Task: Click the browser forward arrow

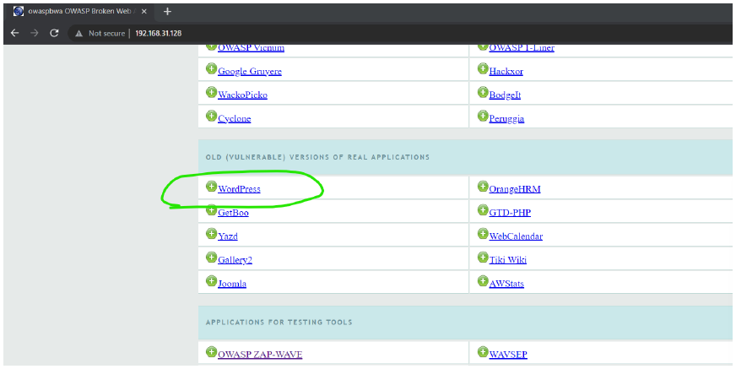Action: coord(35,33)
